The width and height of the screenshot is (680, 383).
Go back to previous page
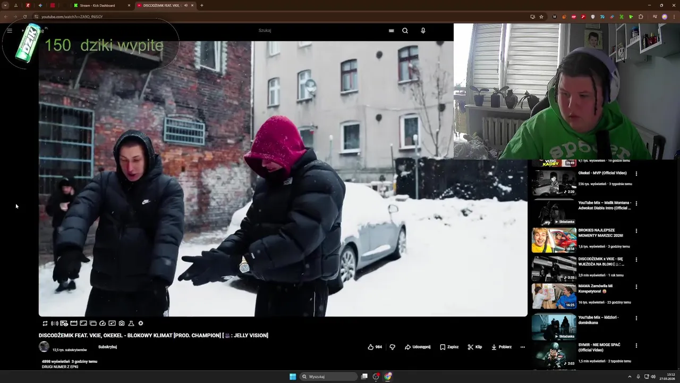tap(5, 16)
